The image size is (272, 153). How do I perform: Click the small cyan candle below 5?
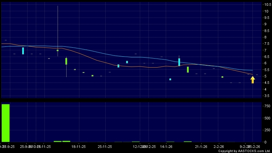pos(170,79)
